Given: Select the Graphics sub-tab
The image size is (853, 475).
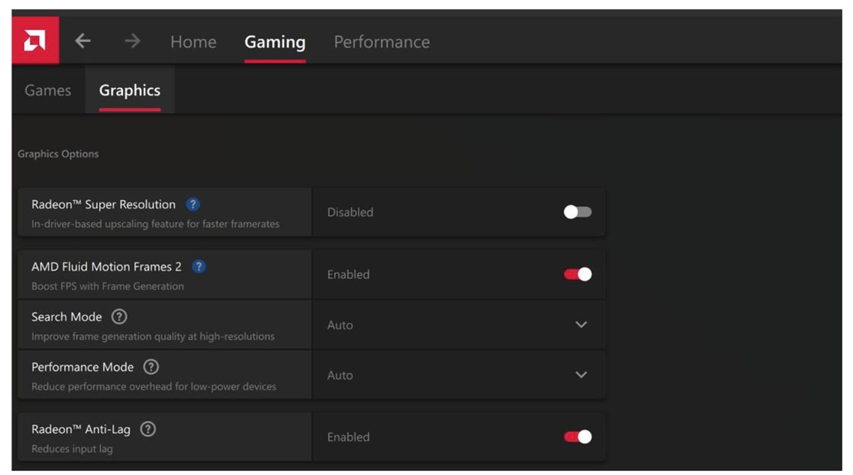Looking at the screenshot, I should (130, 90).
